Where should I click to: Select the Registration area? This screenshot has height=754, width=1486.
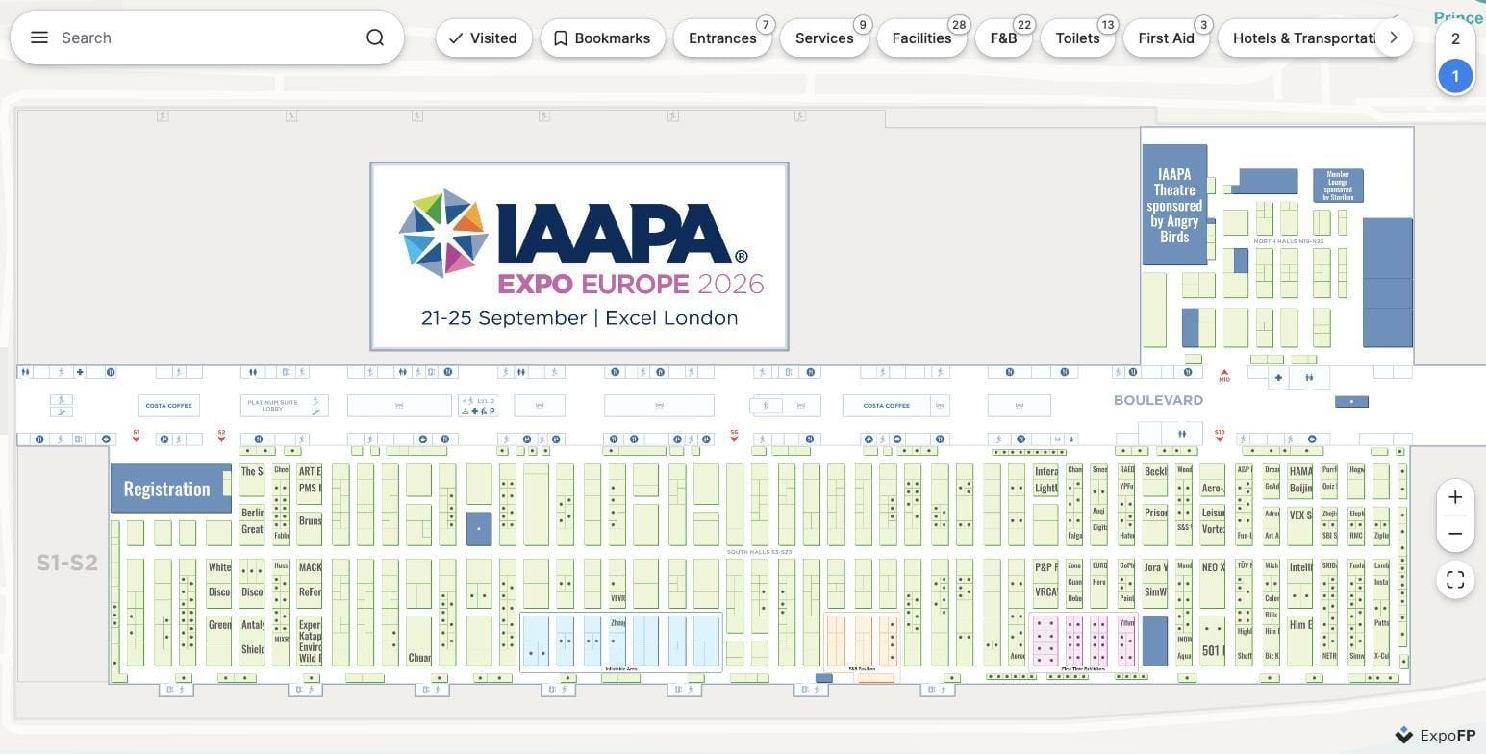[x=170, y=488]
